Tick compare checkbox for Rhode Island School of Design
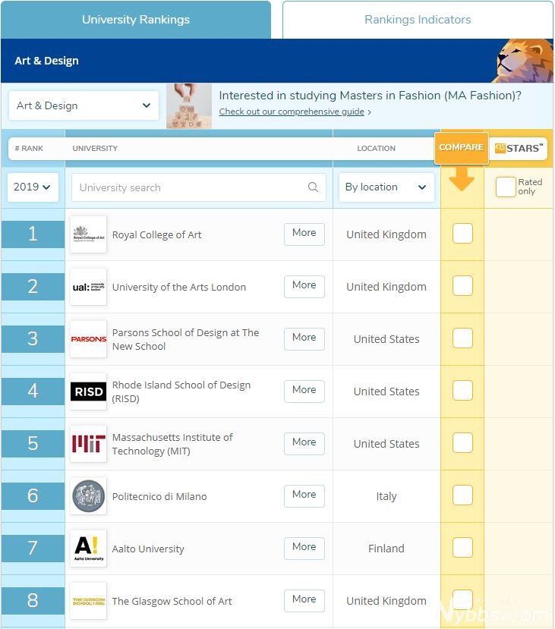 pyautogui.click(x=462, y=390)
